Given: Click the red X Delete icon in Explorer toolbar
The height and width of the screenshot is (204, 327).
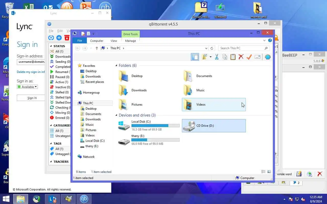Looking at the screenshot, I should click(x=241, y=57).
